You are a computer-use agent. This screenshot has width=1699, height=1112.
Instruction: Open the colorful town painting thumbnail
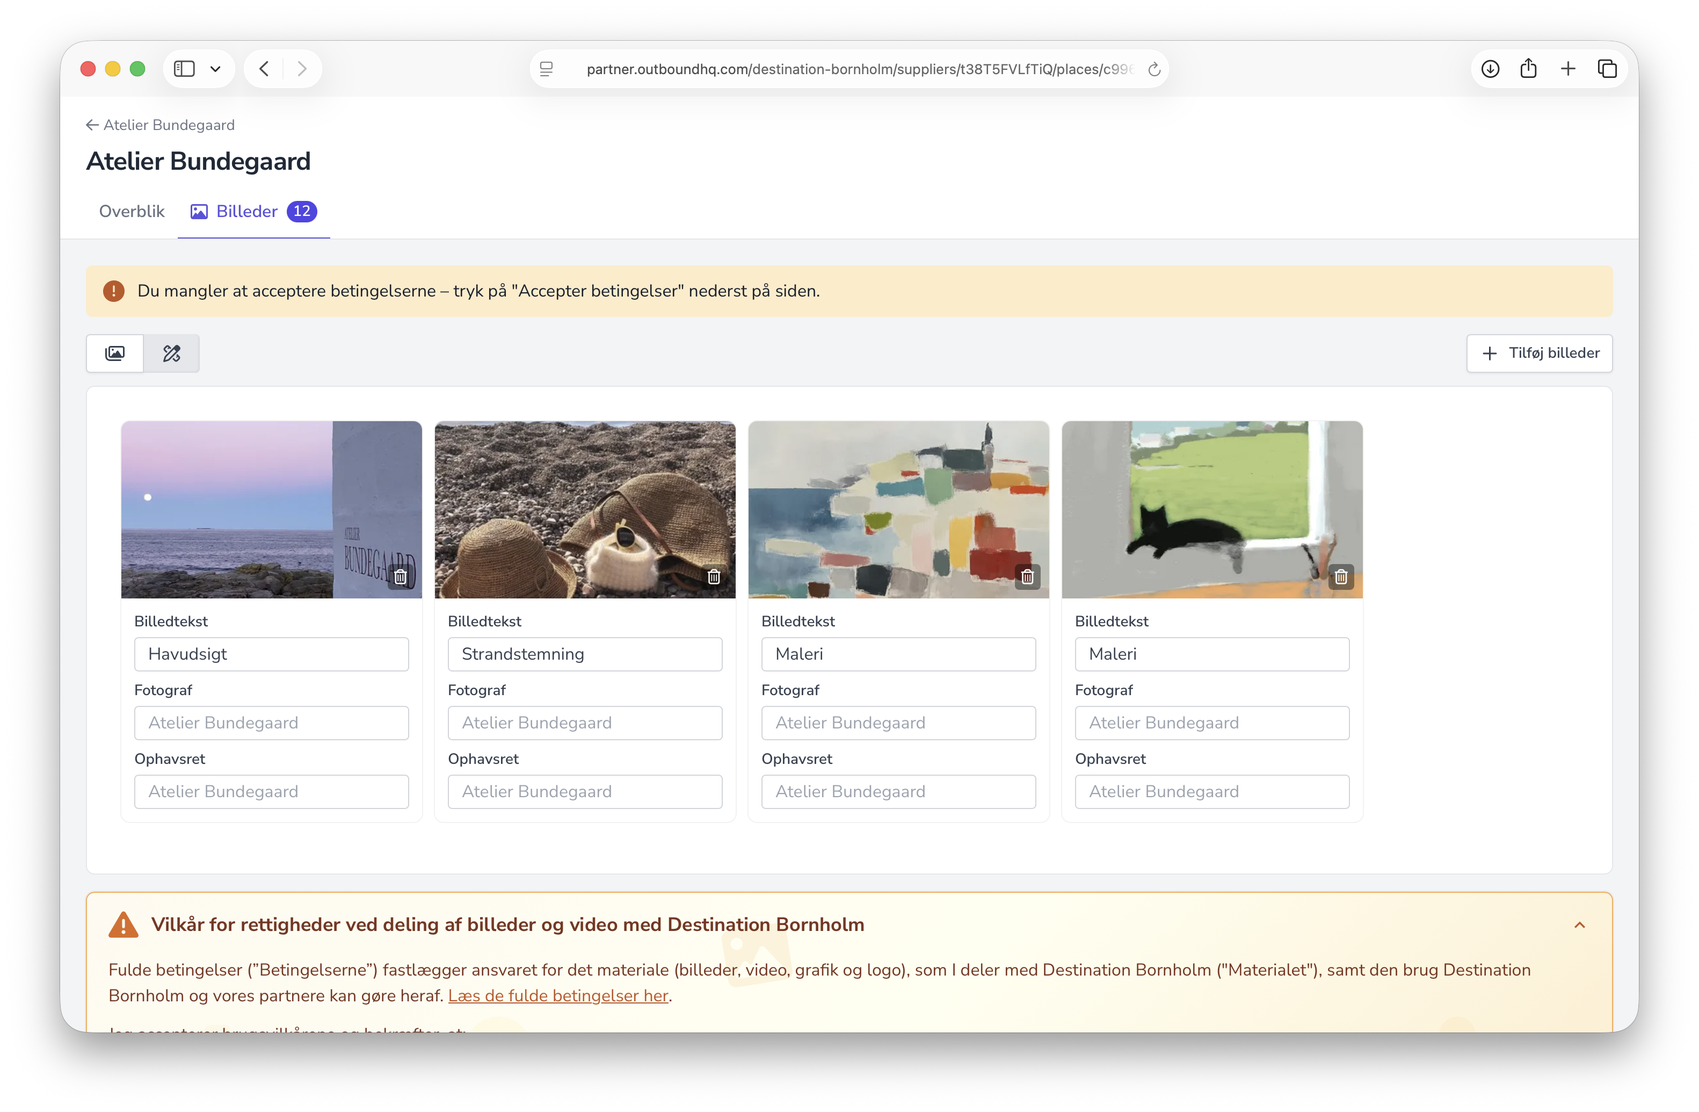click(x=898, y=509)
